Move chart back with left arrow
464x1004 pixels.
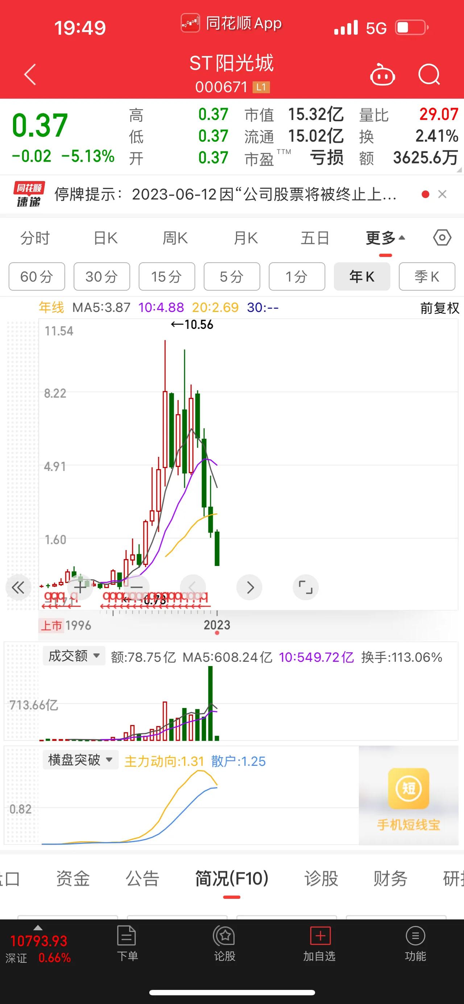point(192,587)
